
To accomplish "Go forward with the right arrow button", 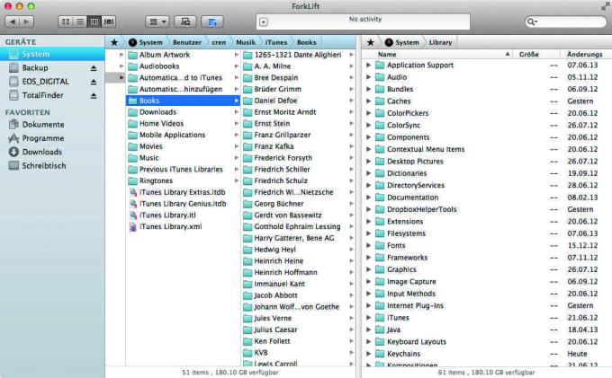I will [26, 22].
